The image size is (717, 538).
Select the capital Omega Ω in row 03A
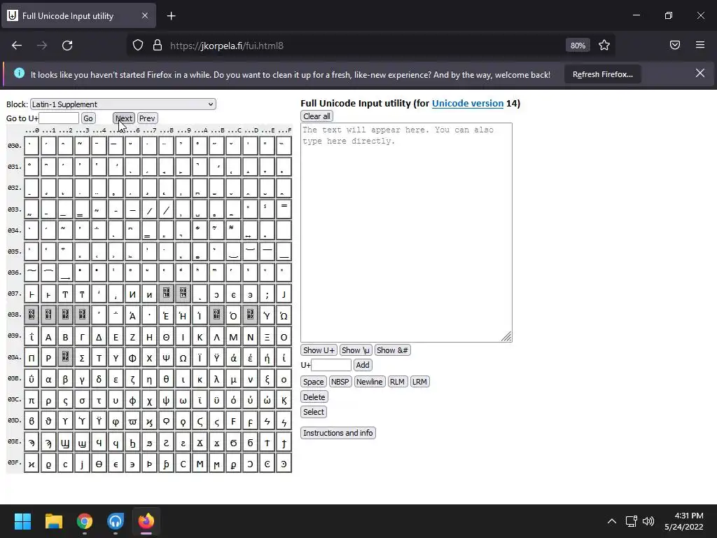[183, 358]
